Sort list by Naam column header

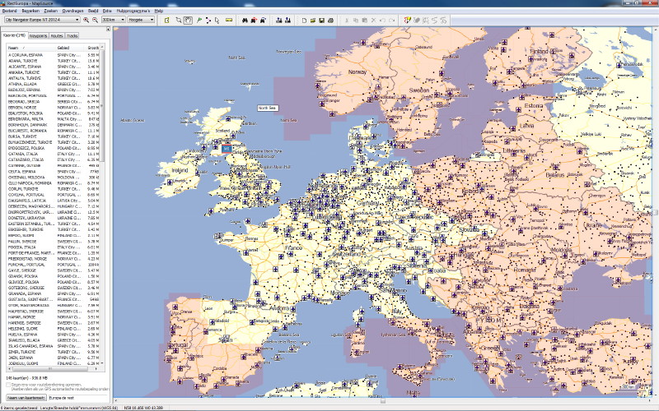click(30, 48)
